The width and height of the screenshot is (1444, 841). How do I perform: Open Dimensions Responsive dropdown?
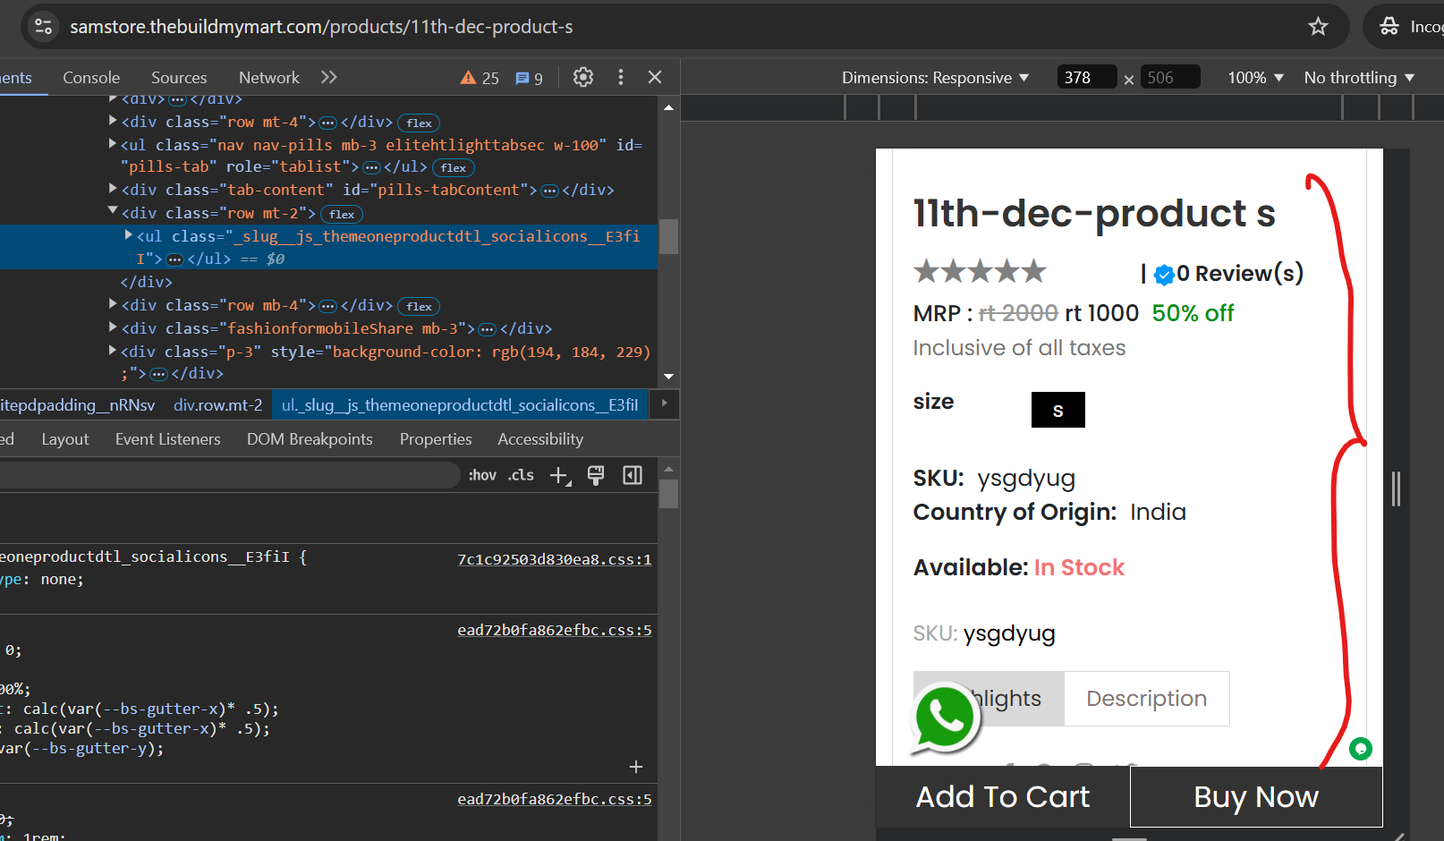(x=935, y=78)
